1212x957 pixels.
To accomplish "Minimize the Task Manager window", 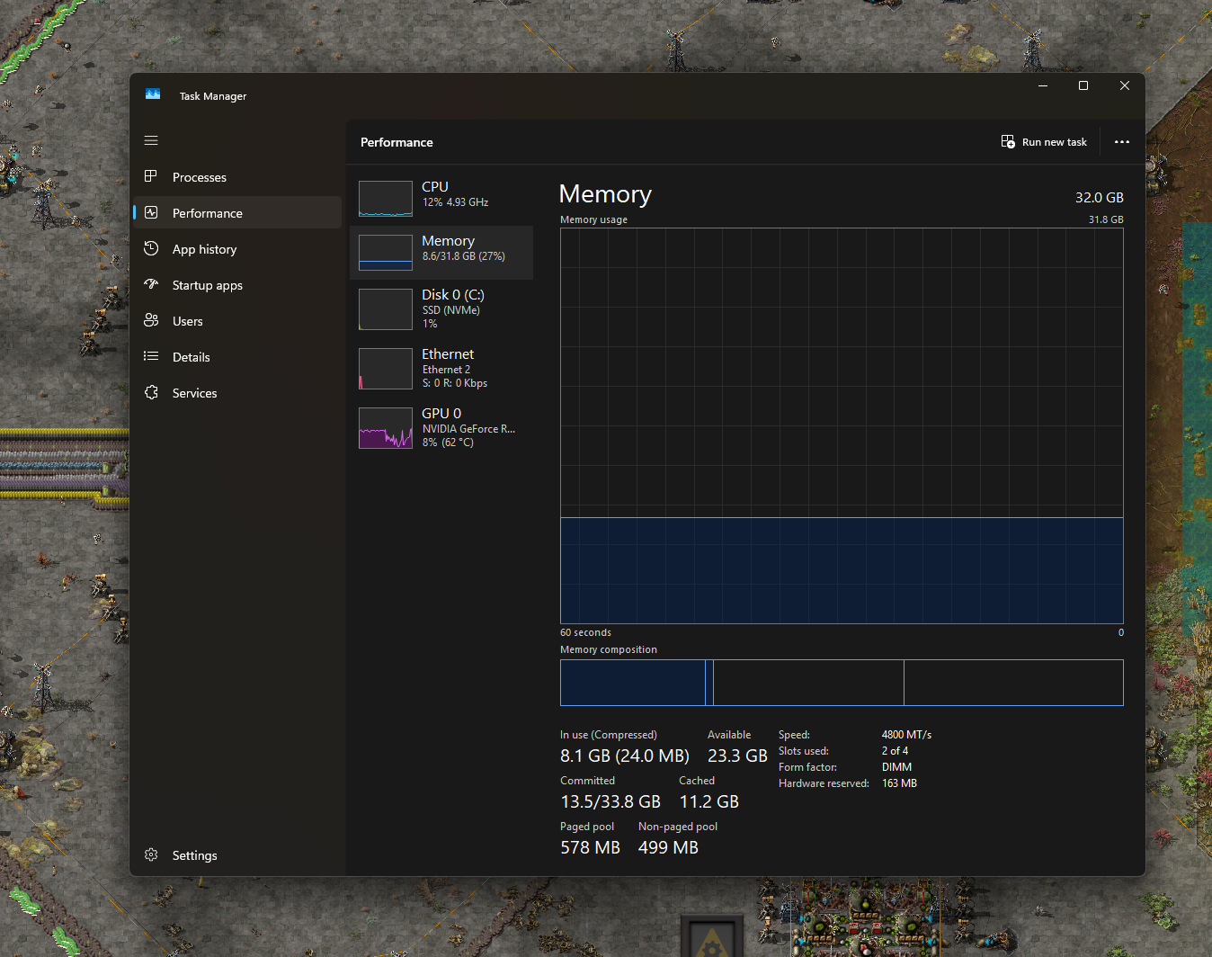I will click(1043, 85).
